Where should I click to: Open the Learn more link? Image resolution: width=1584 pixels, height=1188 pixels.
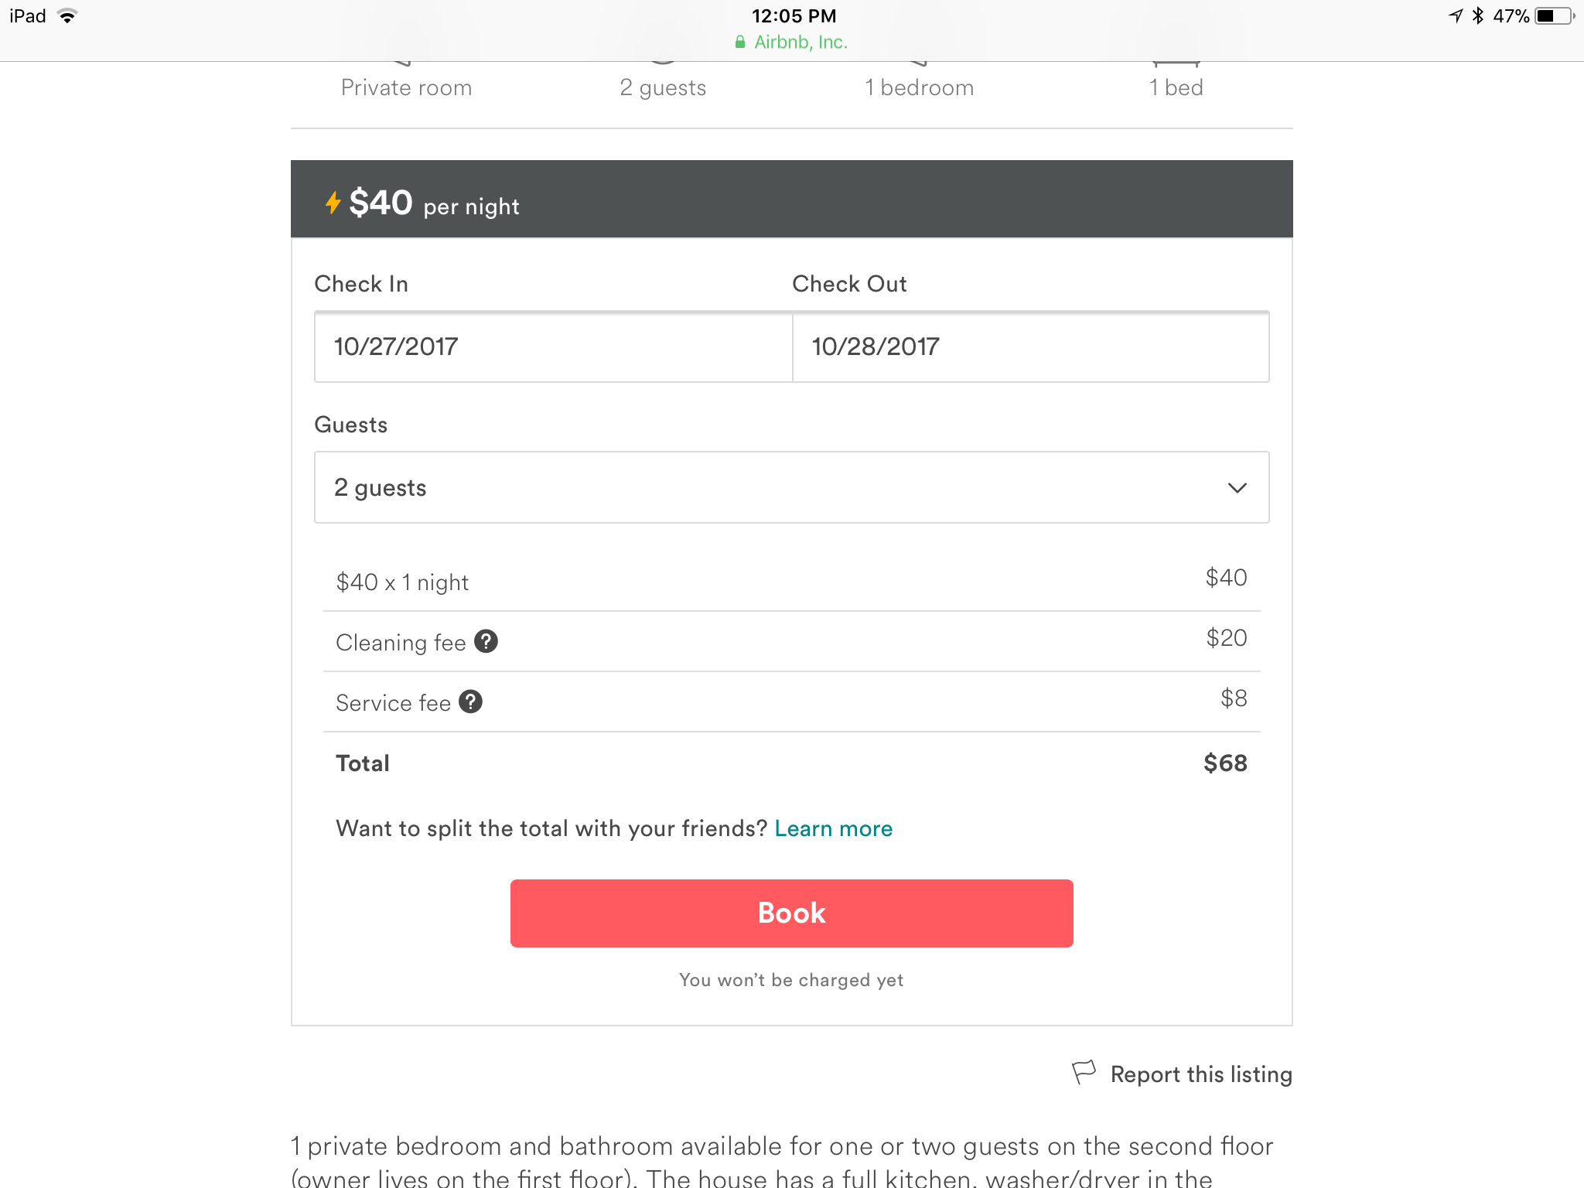click(834, 828)
